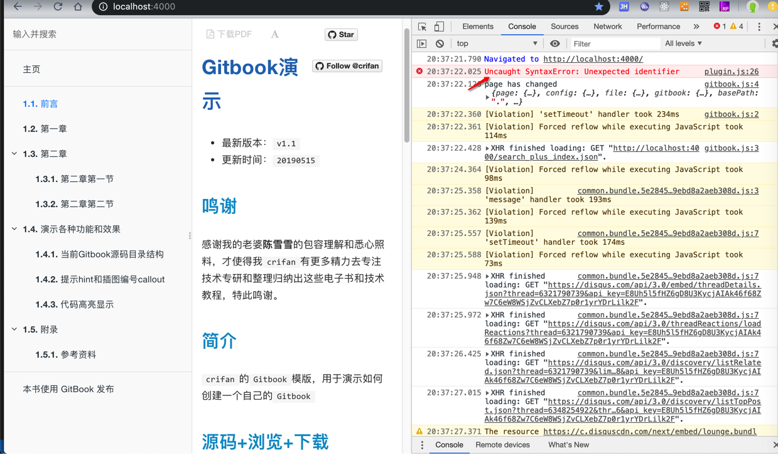This screenshot has width=778, height=455.
Task: Toggle the device toolbar icon
Action: click(439, 27)
